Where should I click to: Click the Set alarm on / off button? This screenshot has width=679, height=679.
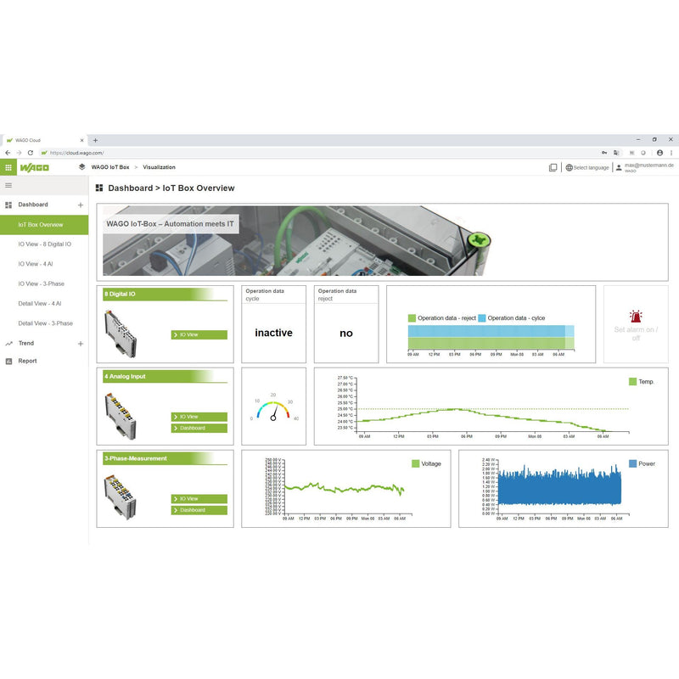[636, 324]
